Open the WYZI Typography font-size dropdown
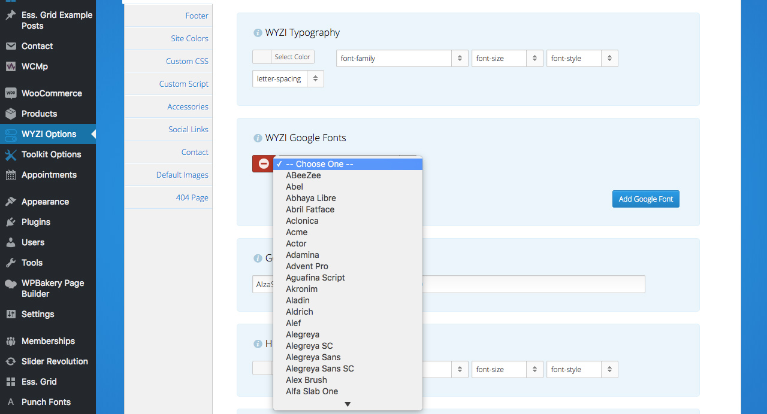767x414 pixels. [508, 59]
